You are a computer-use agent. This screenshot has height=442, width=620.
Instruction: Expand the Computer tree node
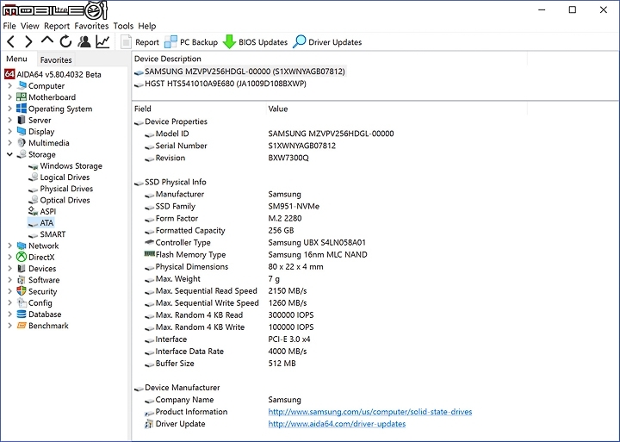point(9,86)
